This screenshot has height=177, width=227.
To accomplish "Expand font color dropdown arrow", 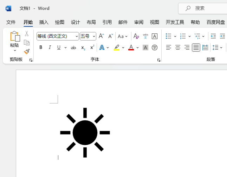I will pos(137,48).
